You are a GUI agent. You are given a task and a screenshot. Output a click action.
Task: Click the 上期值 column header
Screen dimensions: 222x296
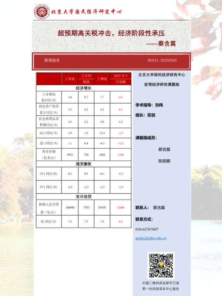tap(102, 79)
